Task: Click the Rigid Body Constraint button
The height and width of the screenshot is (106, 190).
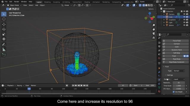Action: (175, 62)
